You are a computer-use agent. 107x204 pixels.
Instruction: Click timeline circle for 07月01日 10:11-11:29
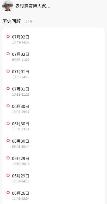(x=8, y=88)
